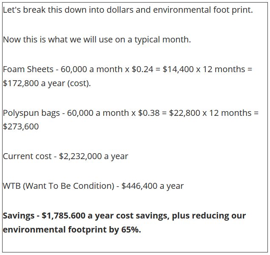Select the '$0.24' foam sheet unit price
Screen dimensions: 270x255
point(142,69)
